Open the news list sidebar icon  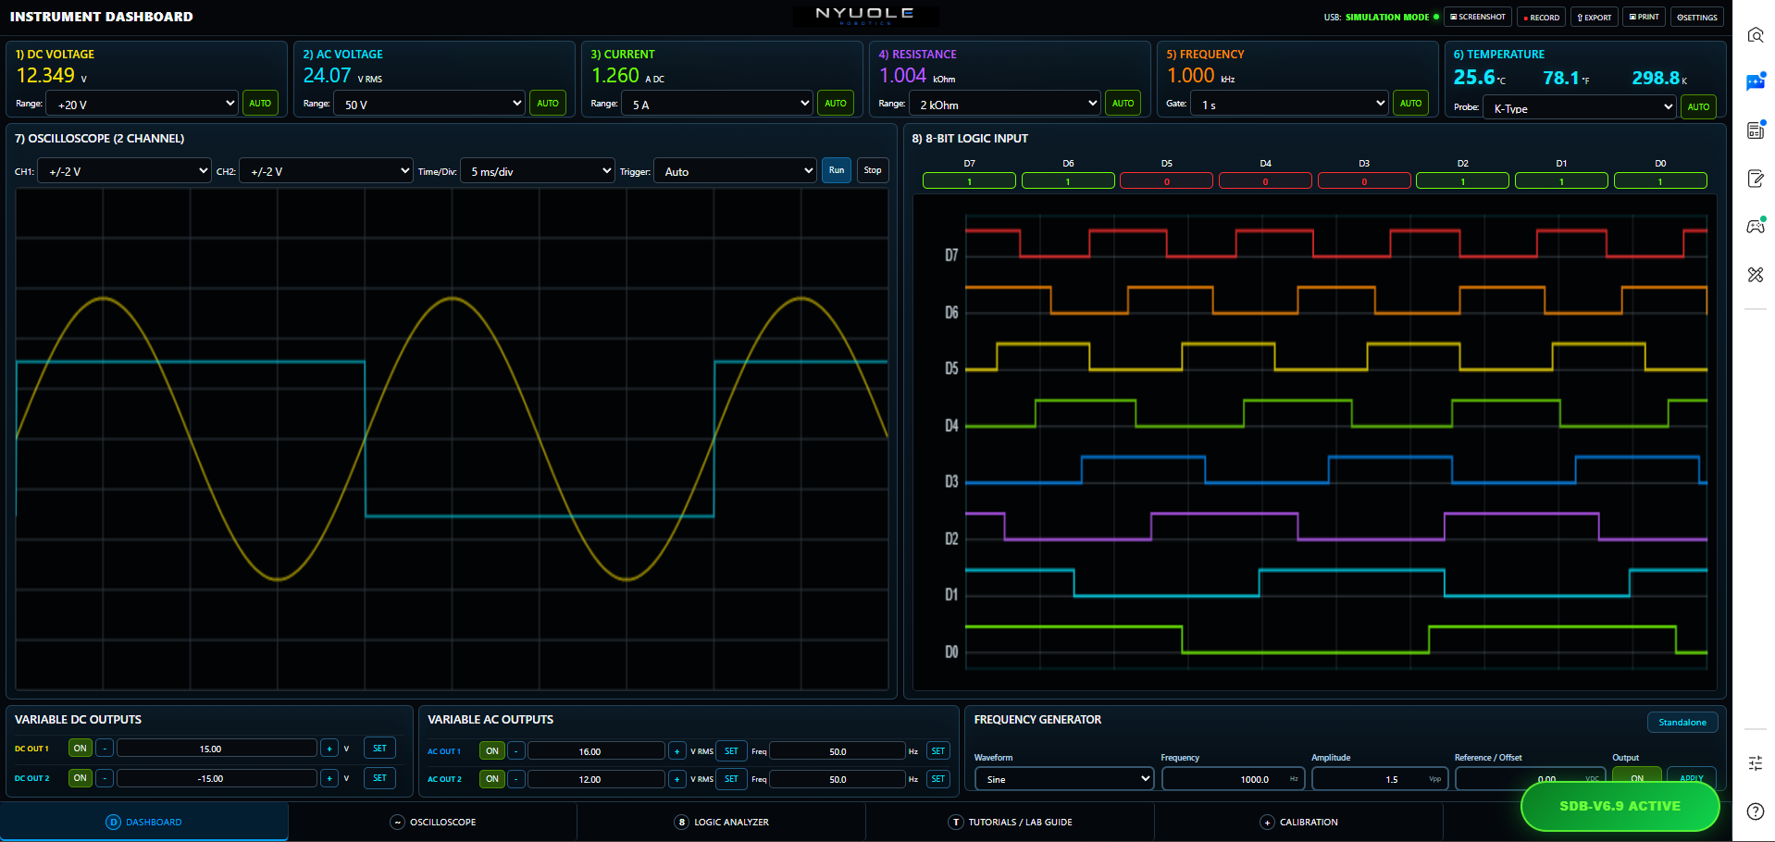1755,130
